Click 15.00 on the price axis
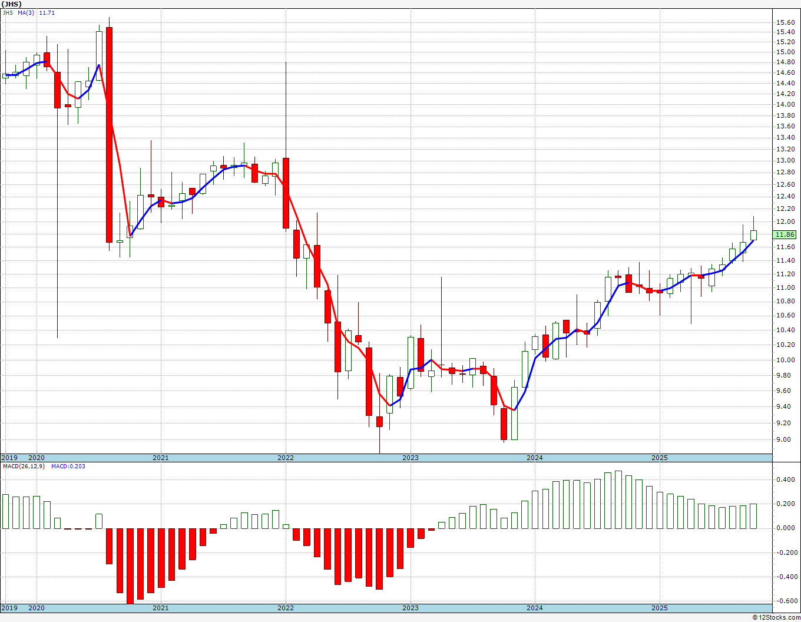 (x=785, y=52)
